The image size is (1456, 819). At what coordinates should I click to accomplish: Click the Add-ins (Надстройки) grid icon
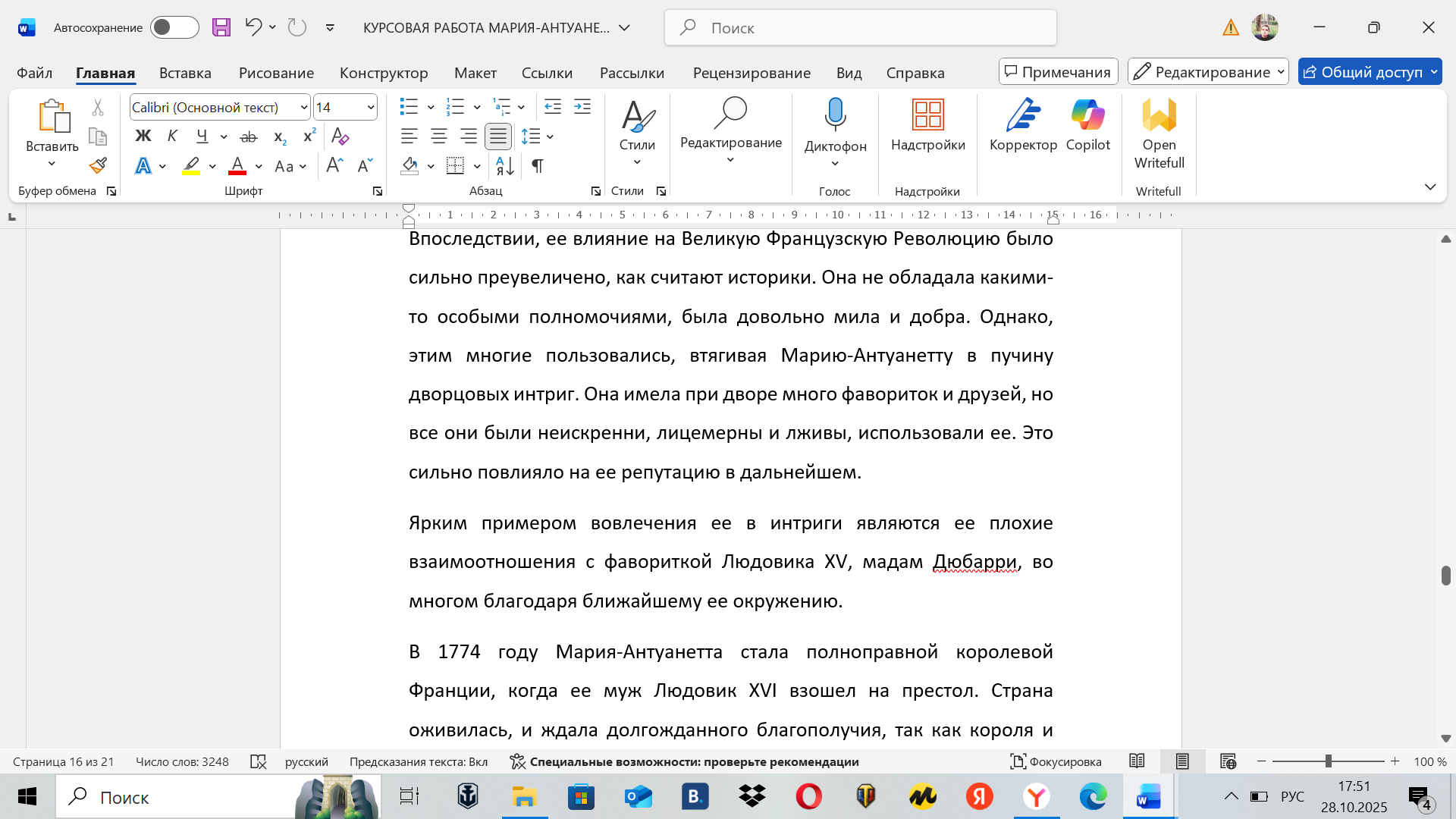coord(927,115)
